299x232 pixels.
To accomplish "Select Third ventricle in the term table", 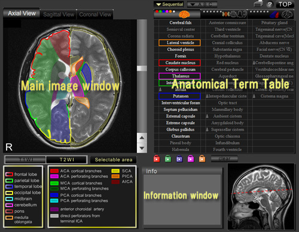I will click(x=227, y=29).
